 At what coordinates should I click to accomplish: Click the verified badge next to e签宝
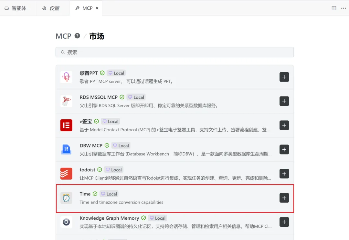[x=96, y=121]
